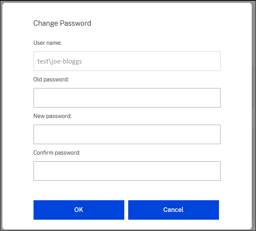Click the Change Password dialog title
This screenshot has width=256, height=231.
(x=62, y=23)
